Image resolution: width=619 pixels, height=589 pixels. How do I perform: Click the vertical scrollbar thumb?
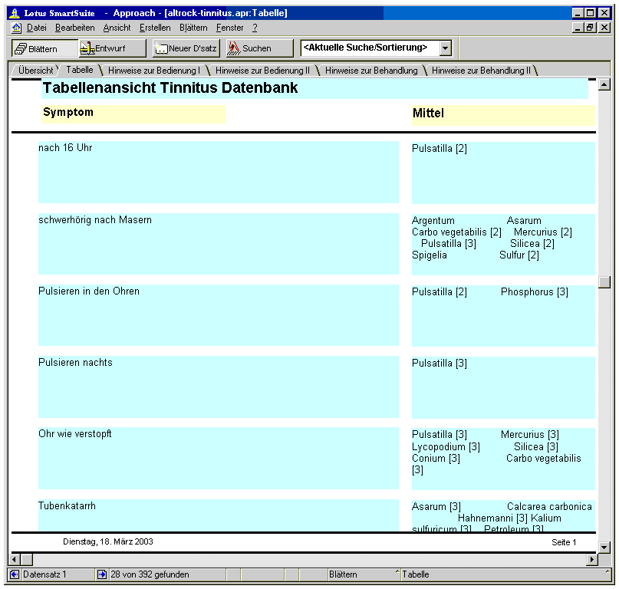[604, 282]
